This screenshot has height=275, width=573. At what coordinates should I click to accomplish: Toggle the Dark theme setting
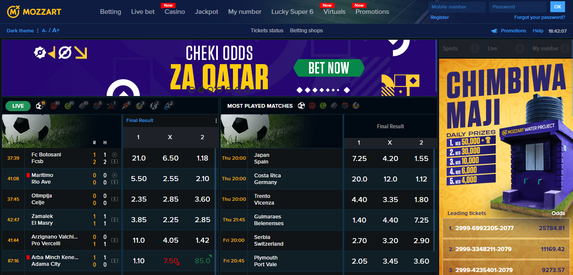click(x=20, y=31)
